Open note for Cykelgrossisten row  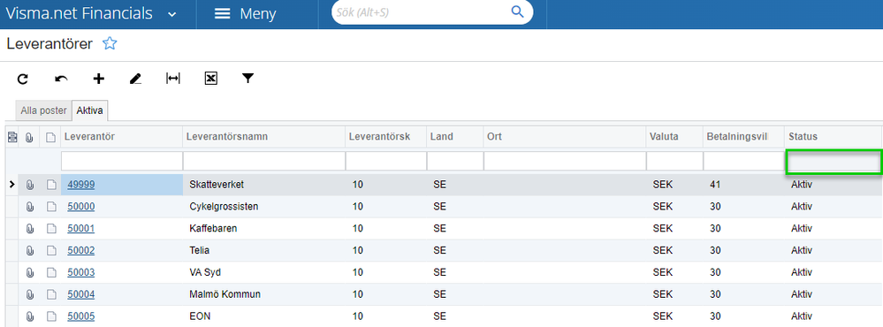click(51, 207)
